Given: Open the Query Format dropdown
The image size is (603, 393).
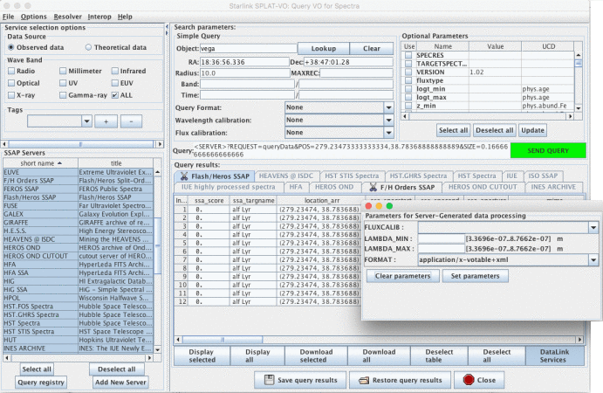Looking at the screenshot, I should point(389,107).
